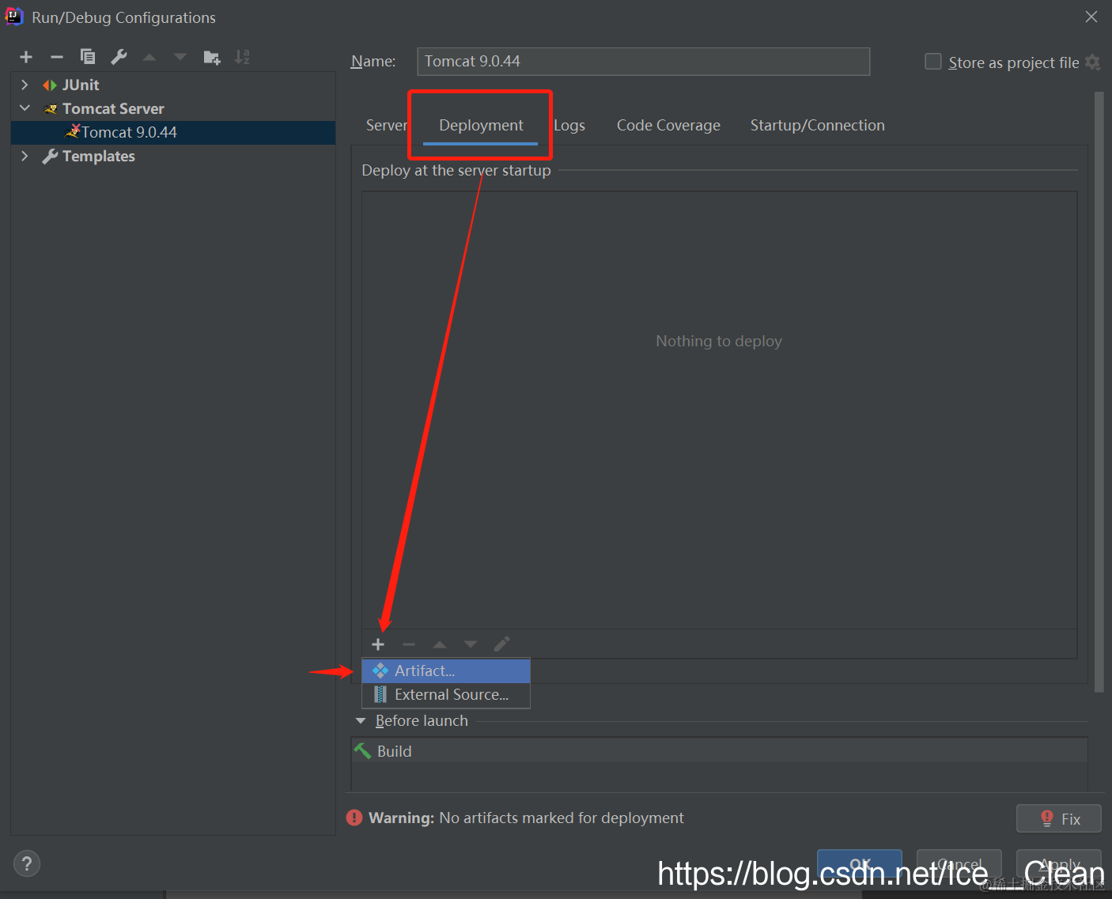Image resolution: width=1112 pixels, height=899 pixels.
Task: Click the Name input field
Action: 643,62
